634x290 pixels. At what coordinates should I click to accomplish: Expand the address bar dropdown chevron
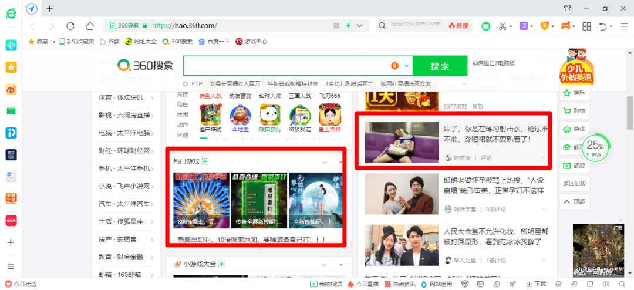coord(359,26)
